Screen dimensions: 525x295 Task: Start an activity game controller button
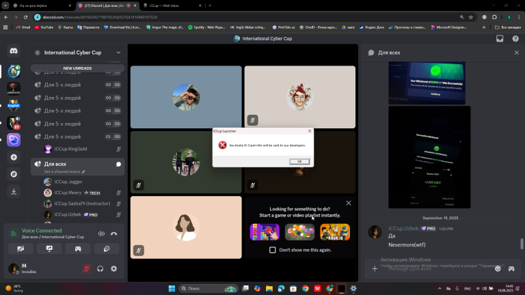coord(78,249)
